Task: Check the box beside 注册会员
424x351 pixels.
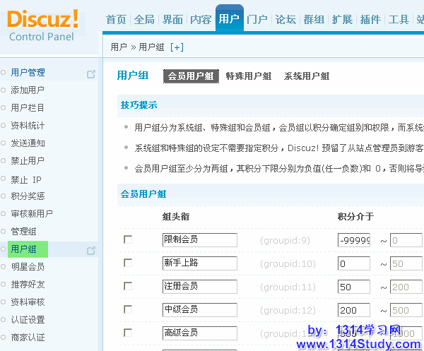Action: (x=128, y=286)
